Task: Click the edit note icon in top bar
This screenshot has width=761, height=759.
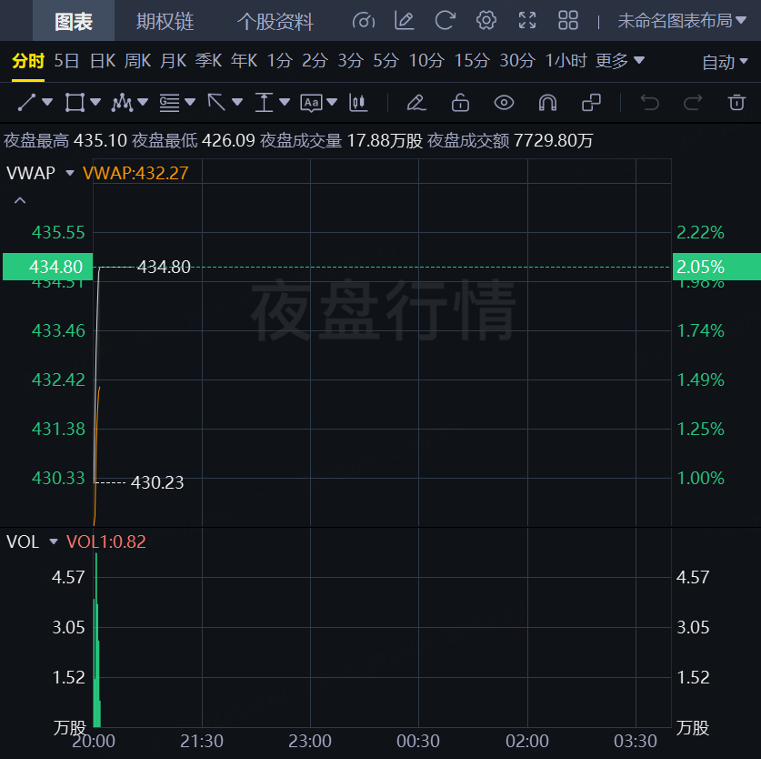Action: pos(405,21)
